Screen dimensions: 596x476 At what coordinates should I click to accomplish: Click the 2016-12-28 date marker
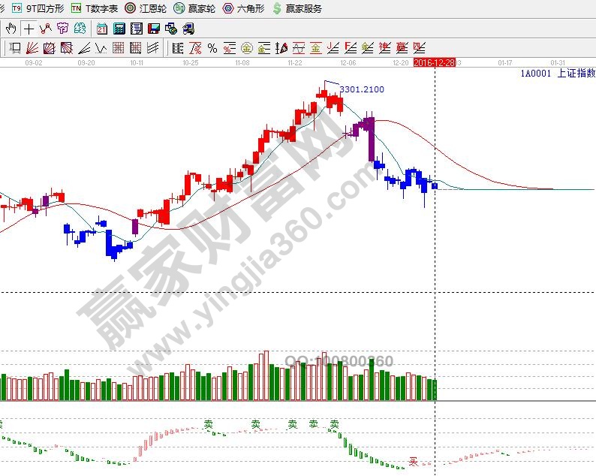434,63
